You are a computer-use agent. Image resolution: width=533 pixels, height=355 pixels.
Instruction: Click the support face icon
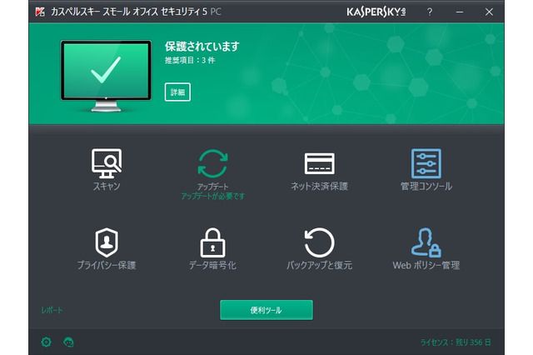coord(68,342)
